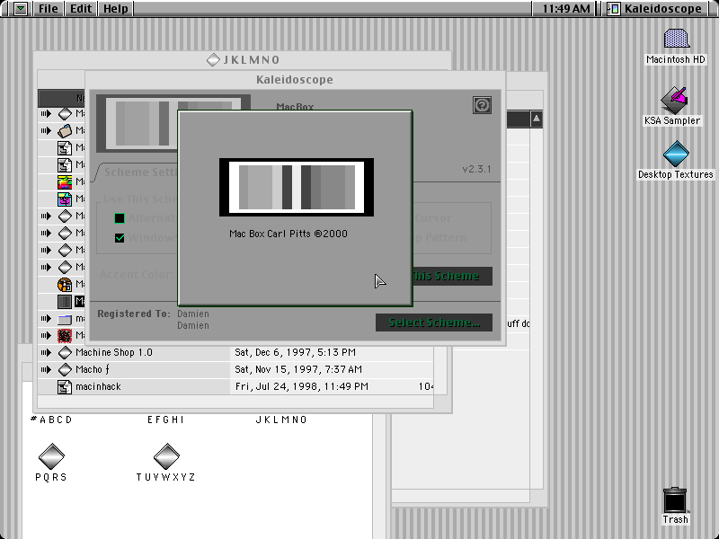Click the v2.3.1 version text
Viewport: 719px width, 539px height.
[x=476, y=169]
